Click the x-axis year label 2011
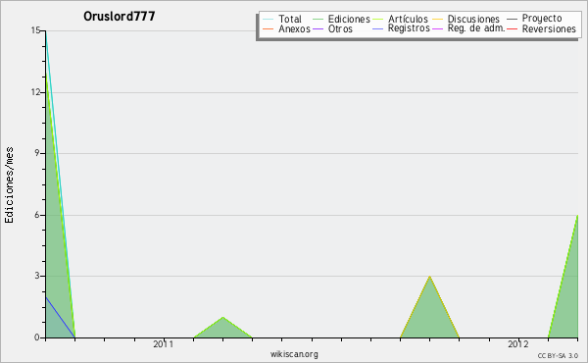This screenshot has width=588, height=363. click(164, 343)
